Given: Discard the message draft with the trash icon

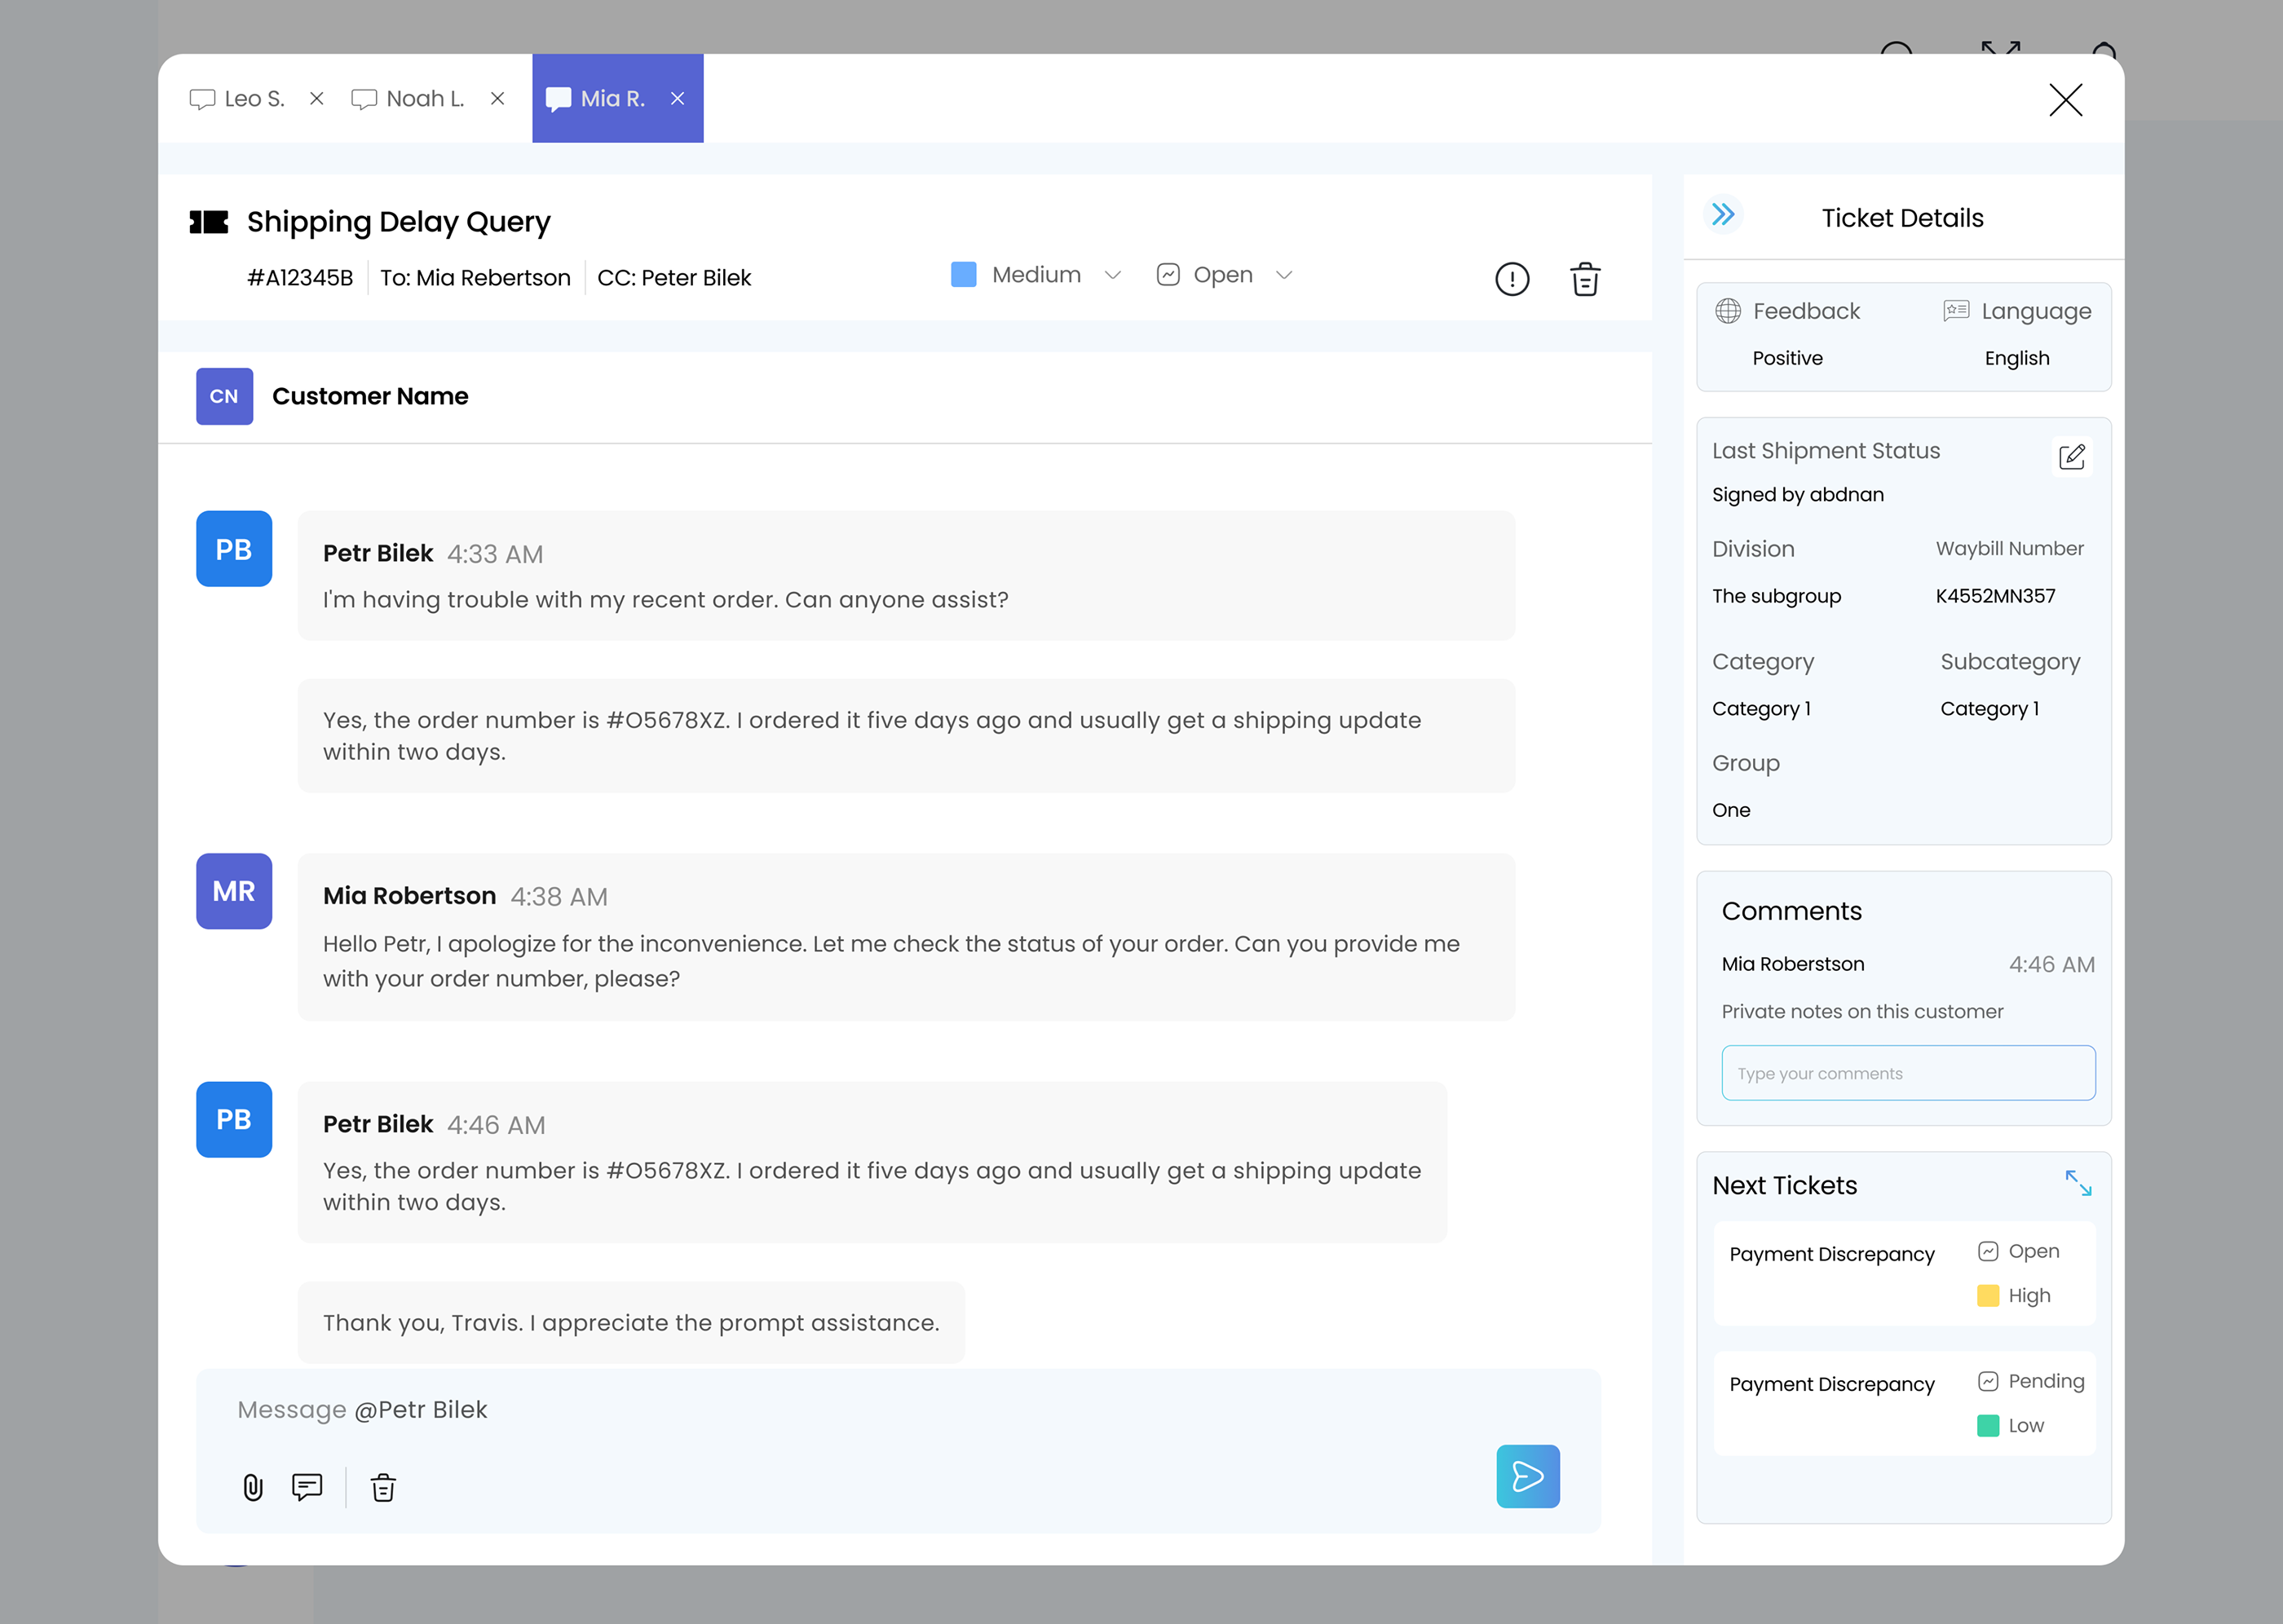Looking at the screenshot, I should click(383, 1487).
